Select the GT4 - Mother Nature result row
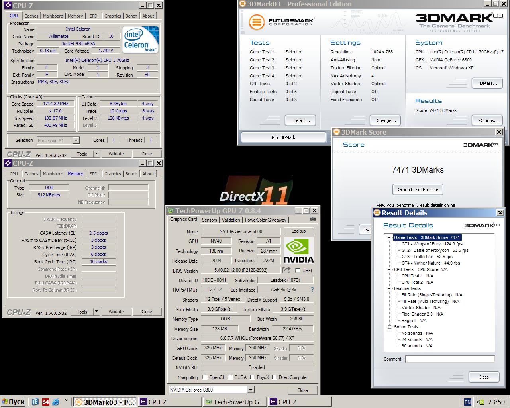Viewport: 510px width, 408px height. [x=431, y=263]
